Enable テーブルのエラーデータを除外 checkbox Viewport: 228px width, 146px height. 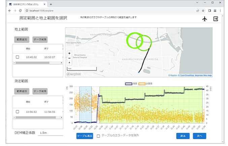98,136
